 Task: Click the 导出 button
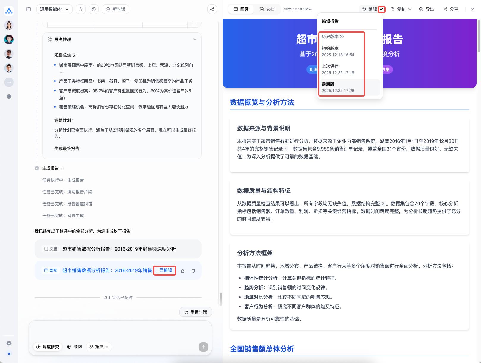[x=427, y=9]
